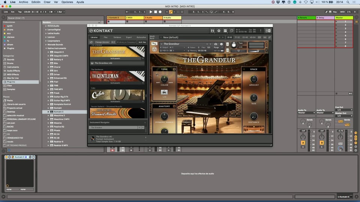Image resolution: width=360 pixels, height=202 pixels.
Task: Click Kontakt save/load disk icon
Action: [212, 31]
